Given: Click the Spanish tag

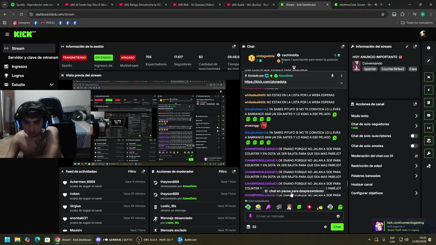Looking at the screenshot, I should (x=370, y=69).
